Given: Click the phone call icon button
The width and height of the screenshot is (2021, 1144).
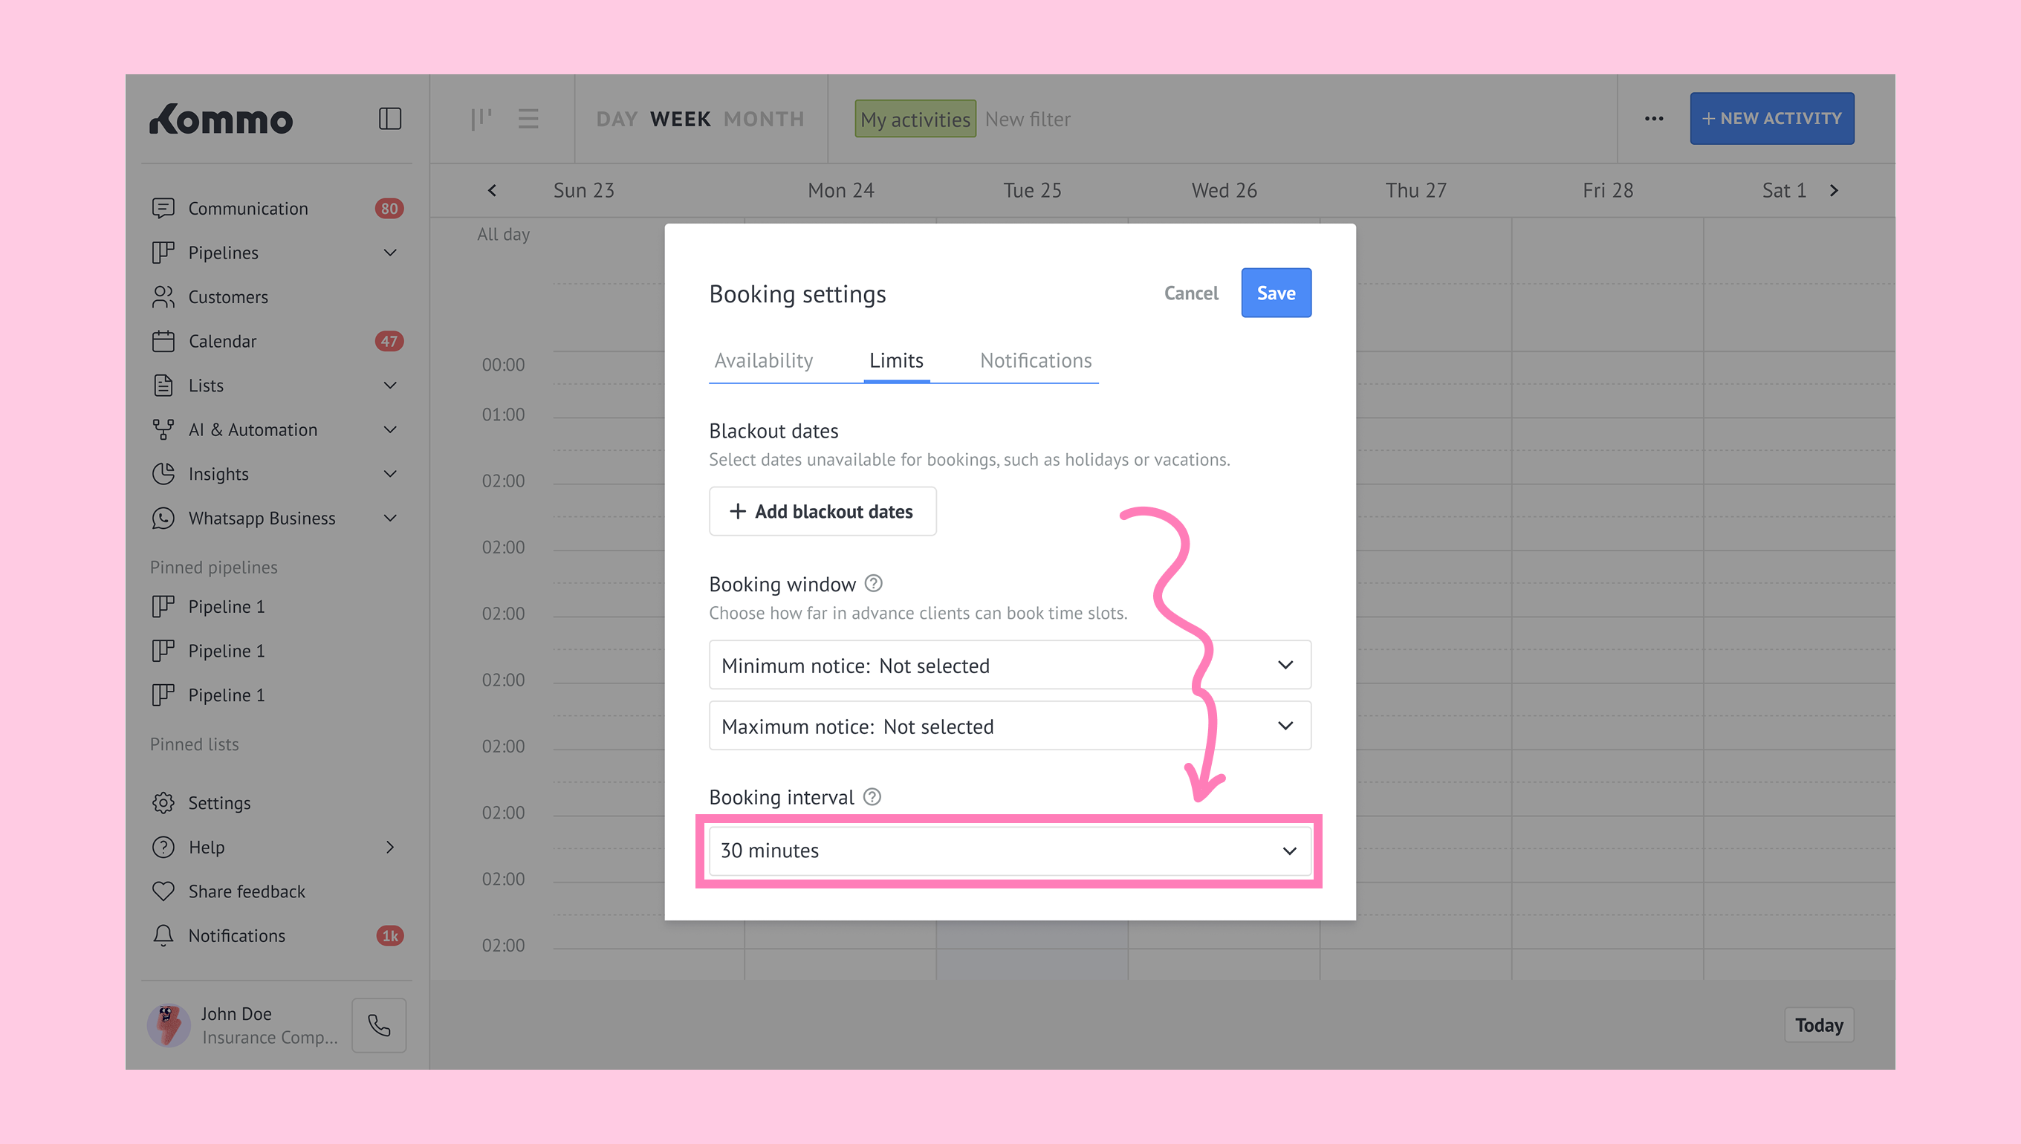Looking at the screenshot, I should pos(379,1024).
